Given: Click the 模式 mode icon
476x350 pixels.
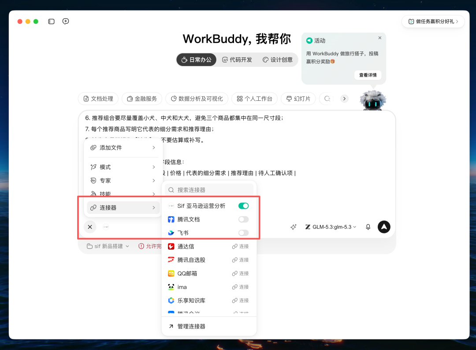Looking at the screenshot, I should pos(93,167).
